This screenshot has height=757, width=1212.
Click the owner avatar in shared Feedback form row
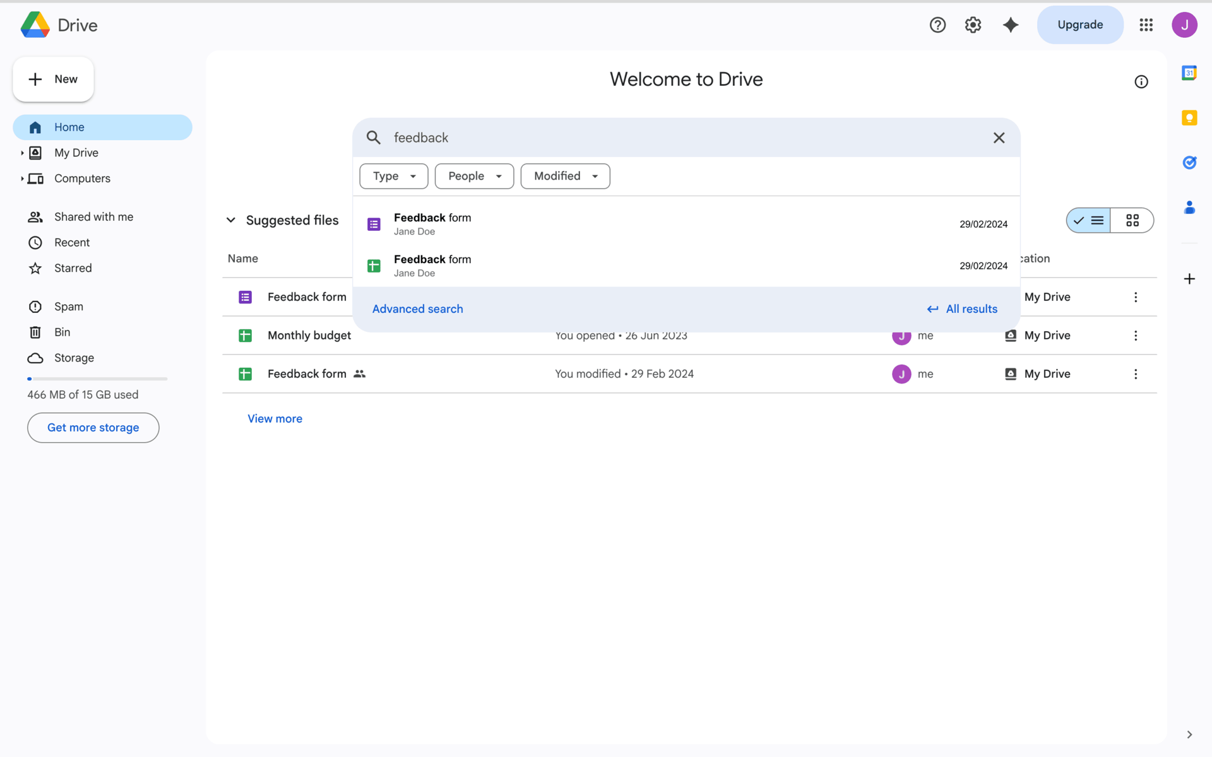coord(901,374)
